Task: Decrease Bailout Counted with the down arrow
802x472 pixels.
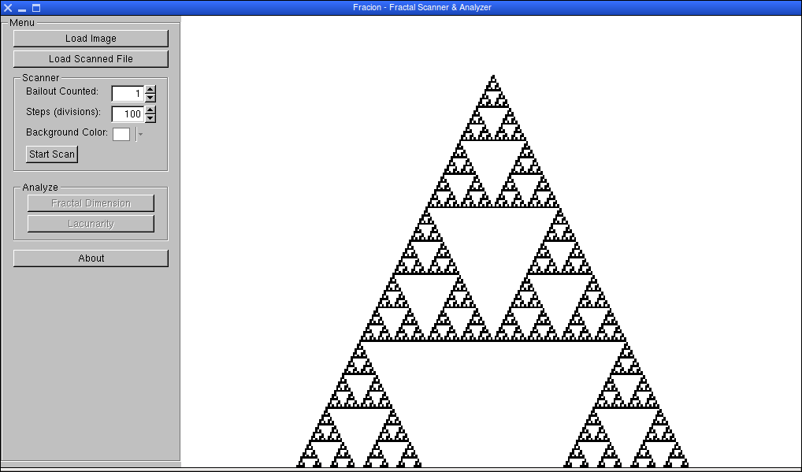Action: [150, 98]
